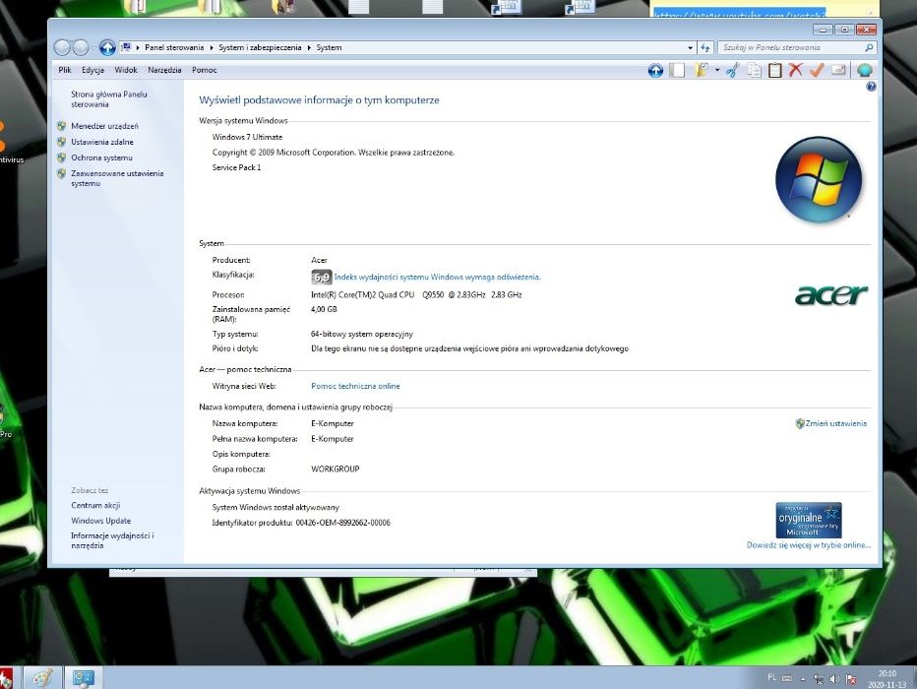Open the Edycja menu
The height and width of the screenshot is (689, 917).
[x=93, y=70]
